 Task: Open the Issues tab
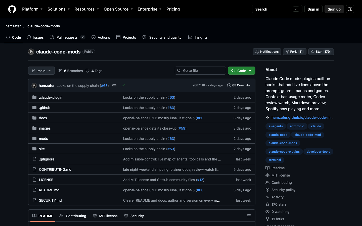(x=35, y=37)
